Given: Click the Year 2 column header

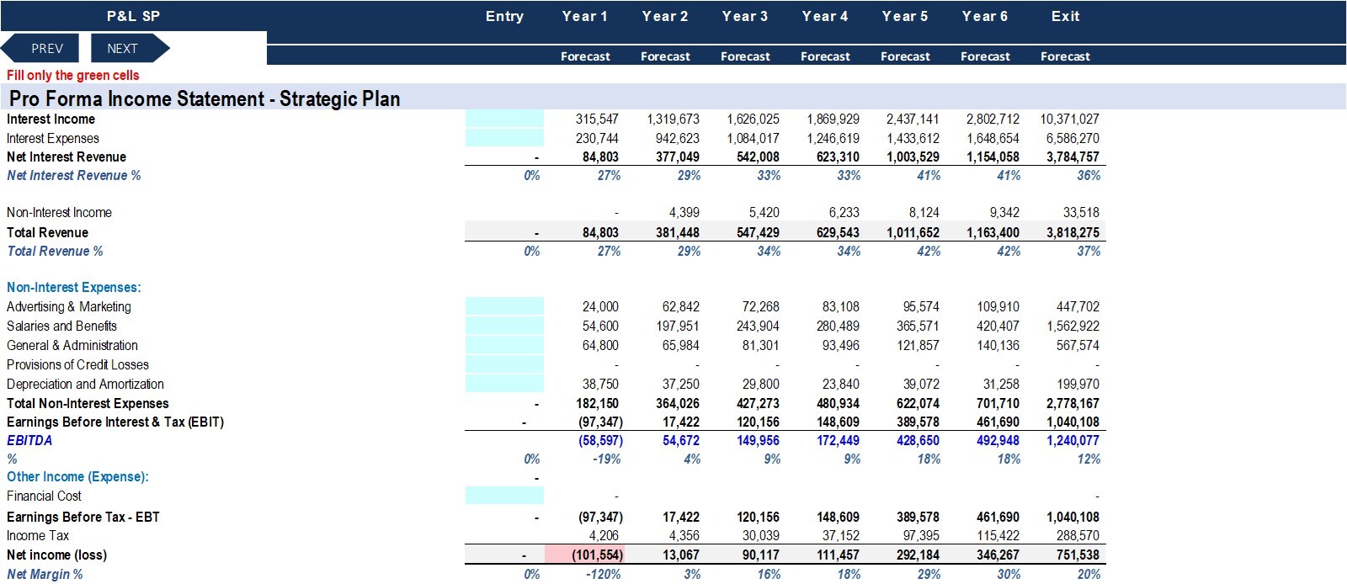Looking at the screenshot, I should coord(664,16).
